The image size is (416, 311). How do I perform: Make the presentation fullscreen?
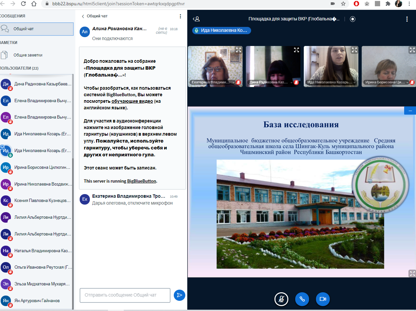pyautogui.click(x=412, y=273)
